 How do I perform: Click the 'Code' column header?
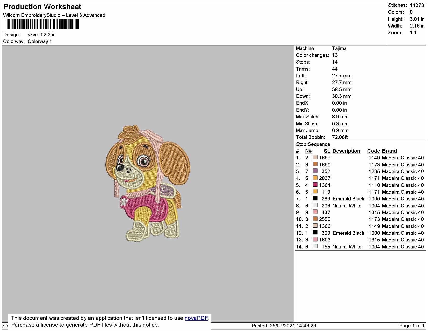click(x=374, y=151)
